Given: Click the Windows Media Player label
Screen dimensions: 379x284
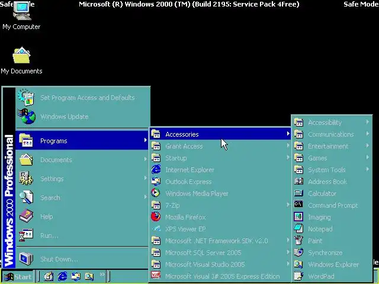Looking at the screenshot, I should click(x=197, y=193).
